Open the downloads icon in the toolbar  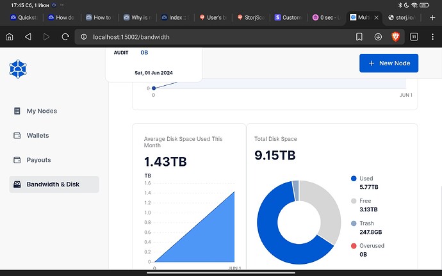tap(378, 37)
